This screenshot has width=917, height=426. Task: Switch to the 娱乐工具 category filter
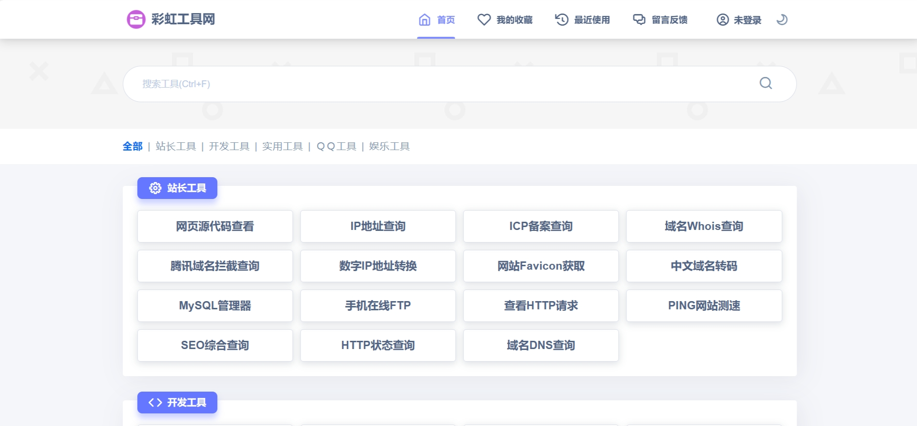pos(389,146)
